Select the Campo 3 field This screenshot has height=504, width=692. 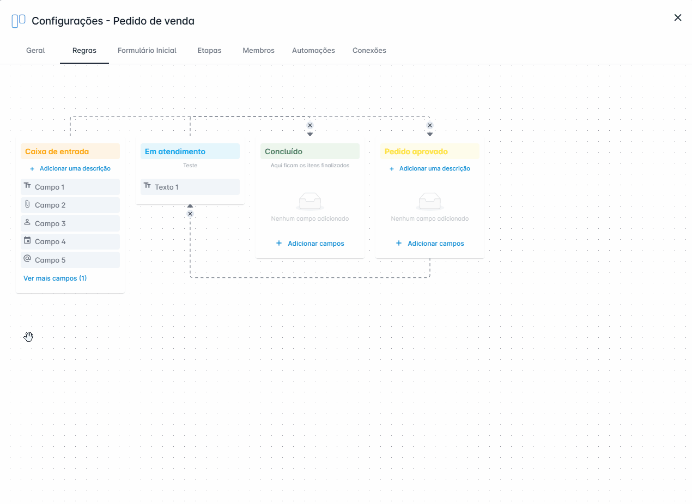(x=70, y=223)
